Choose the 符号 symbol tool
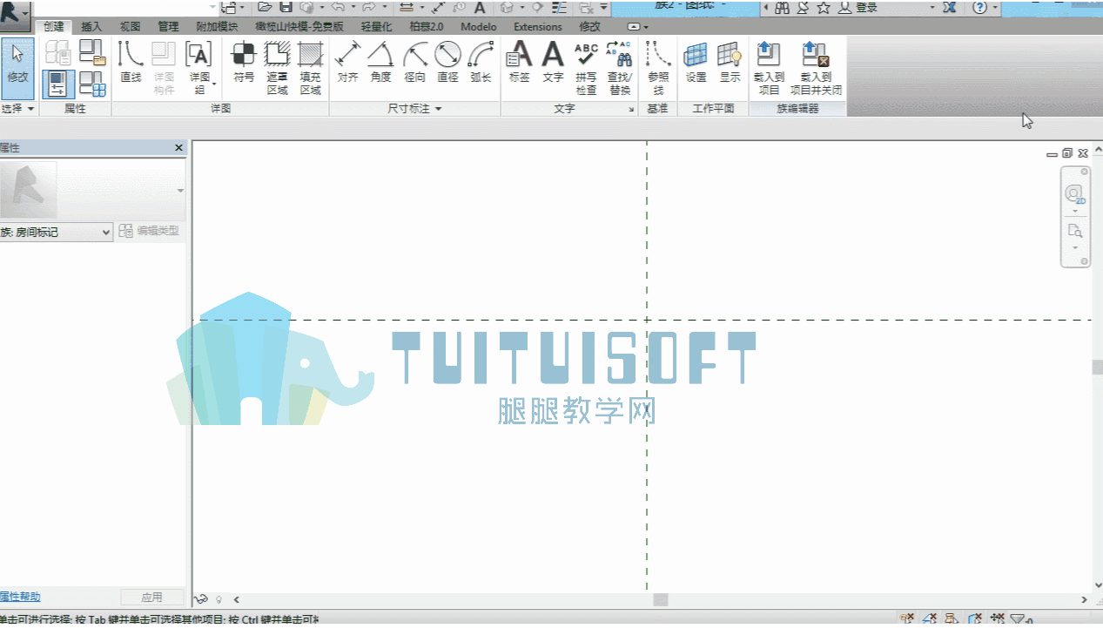Image resolution: width=1103 pixels, height=628 pixels. [x=244, y=63]
